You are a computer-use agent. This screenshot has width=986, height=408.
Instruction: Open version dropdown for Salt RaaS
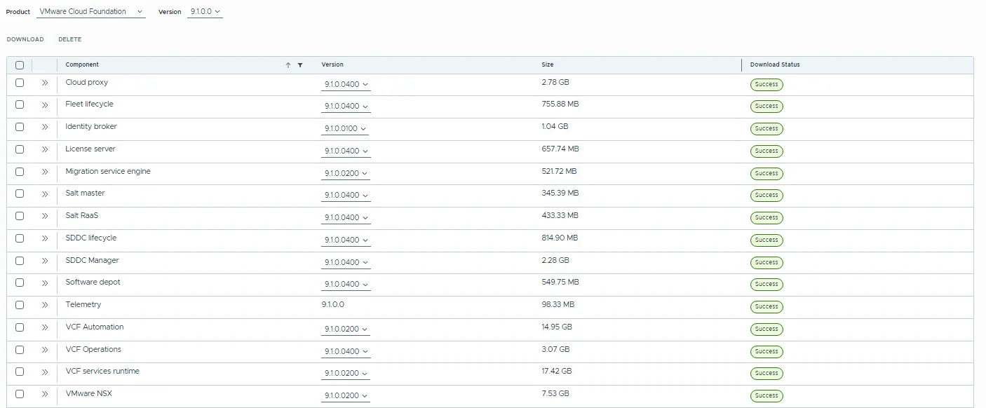click(x=346, y=218)
